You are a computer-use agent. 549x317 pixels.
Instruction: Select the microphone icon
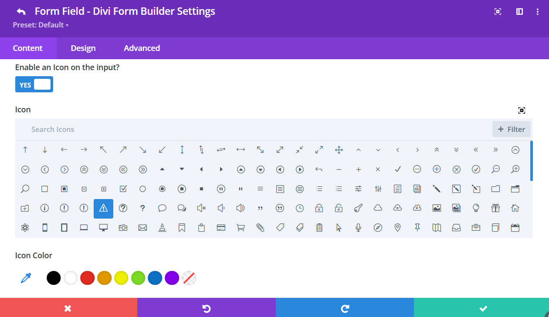[358, 227]
